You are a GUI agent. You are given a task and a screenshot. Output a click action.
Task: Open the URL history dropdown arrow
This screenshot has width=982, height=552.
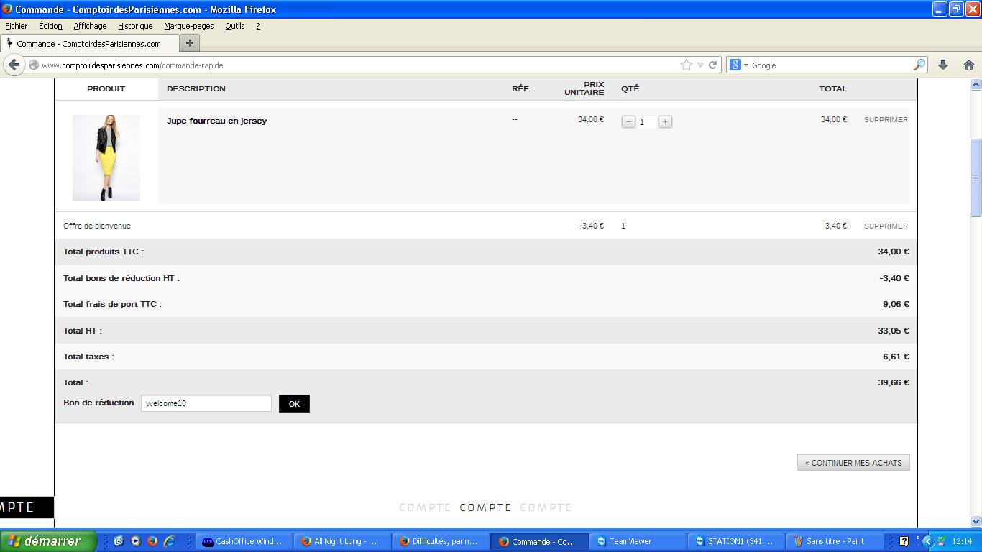(x=700, y=65)
